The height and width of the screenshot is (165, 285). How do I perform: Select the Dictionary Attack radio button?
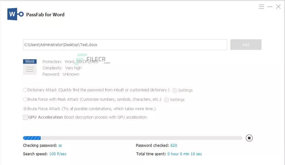click(x=25, y=90)
